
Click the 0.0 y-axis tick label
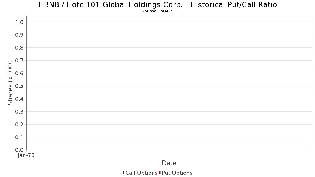[19, 150]
